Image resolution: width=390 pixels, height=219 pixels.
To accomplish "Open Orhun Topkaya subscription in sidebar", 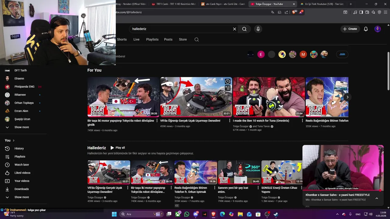I will [x=24, y=103].
